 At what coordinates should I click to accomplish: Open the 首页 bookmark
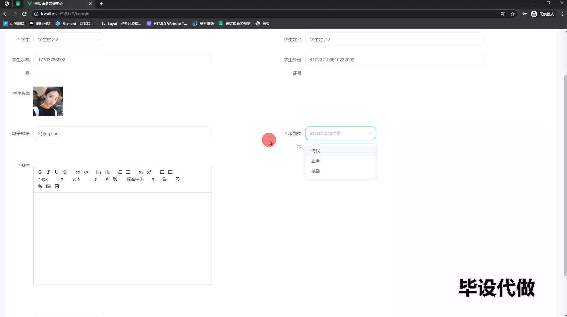(263, 24)
